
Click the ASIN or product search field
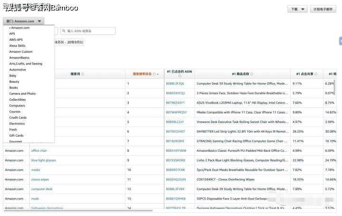coord(88,31)
